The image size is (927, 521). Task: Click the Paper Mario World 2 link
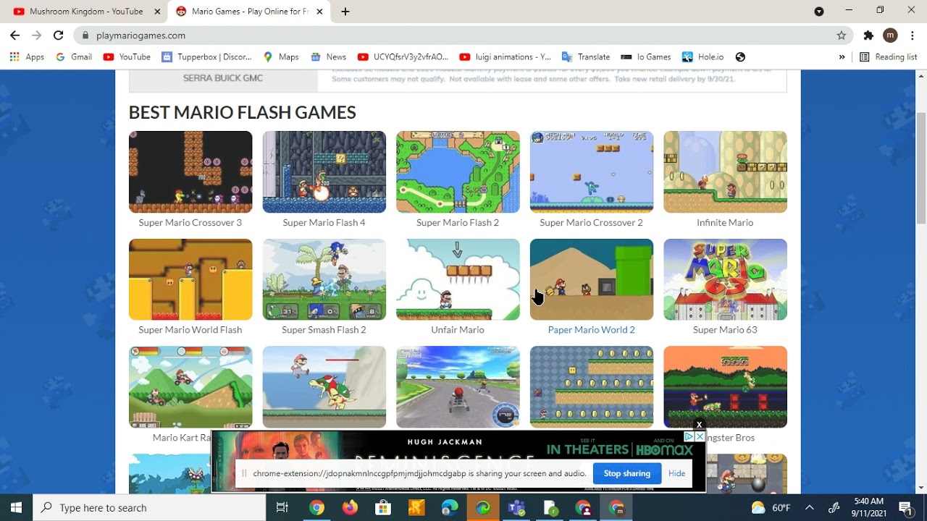[591, 330]
